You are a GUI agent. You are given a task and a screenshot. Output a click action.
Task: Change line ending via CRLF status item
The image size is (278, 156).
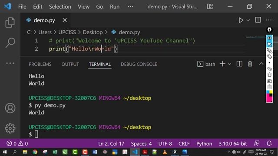click(x=184, y=143)
